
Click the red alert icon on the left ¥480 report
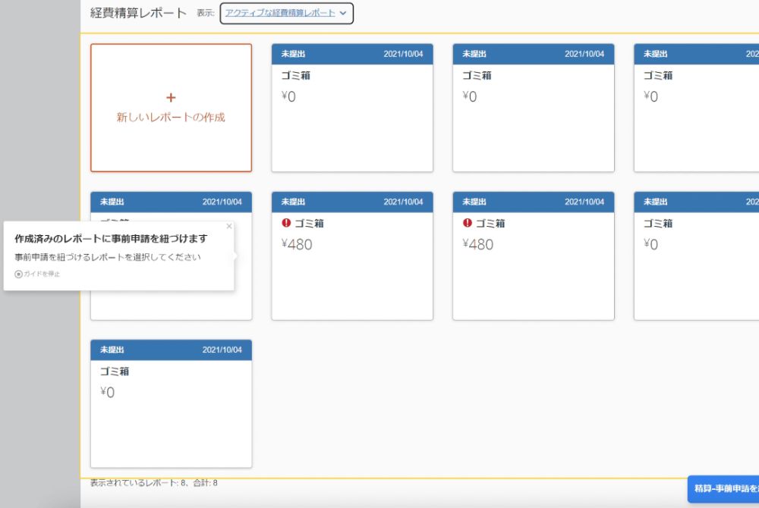click(285, 223)
